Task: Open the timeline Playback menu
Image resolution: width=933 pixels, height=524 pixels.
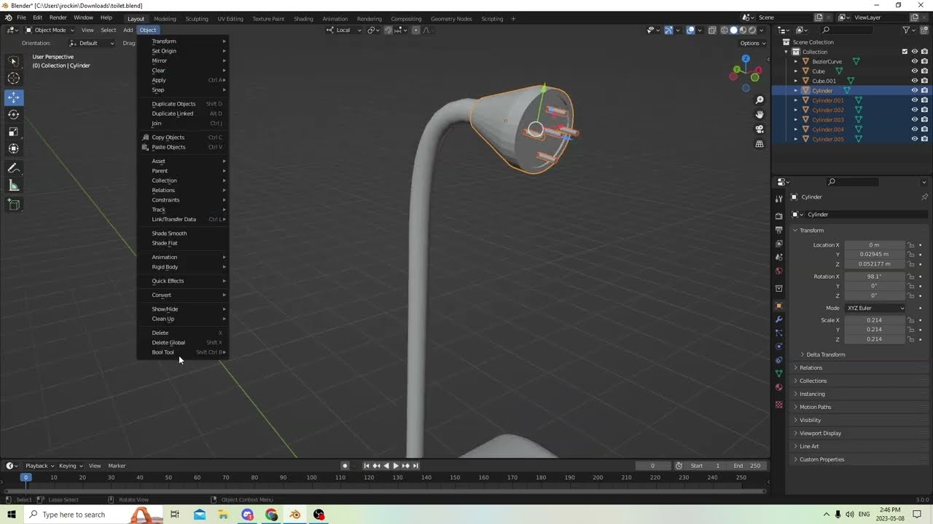Action: tap(39, 466)
